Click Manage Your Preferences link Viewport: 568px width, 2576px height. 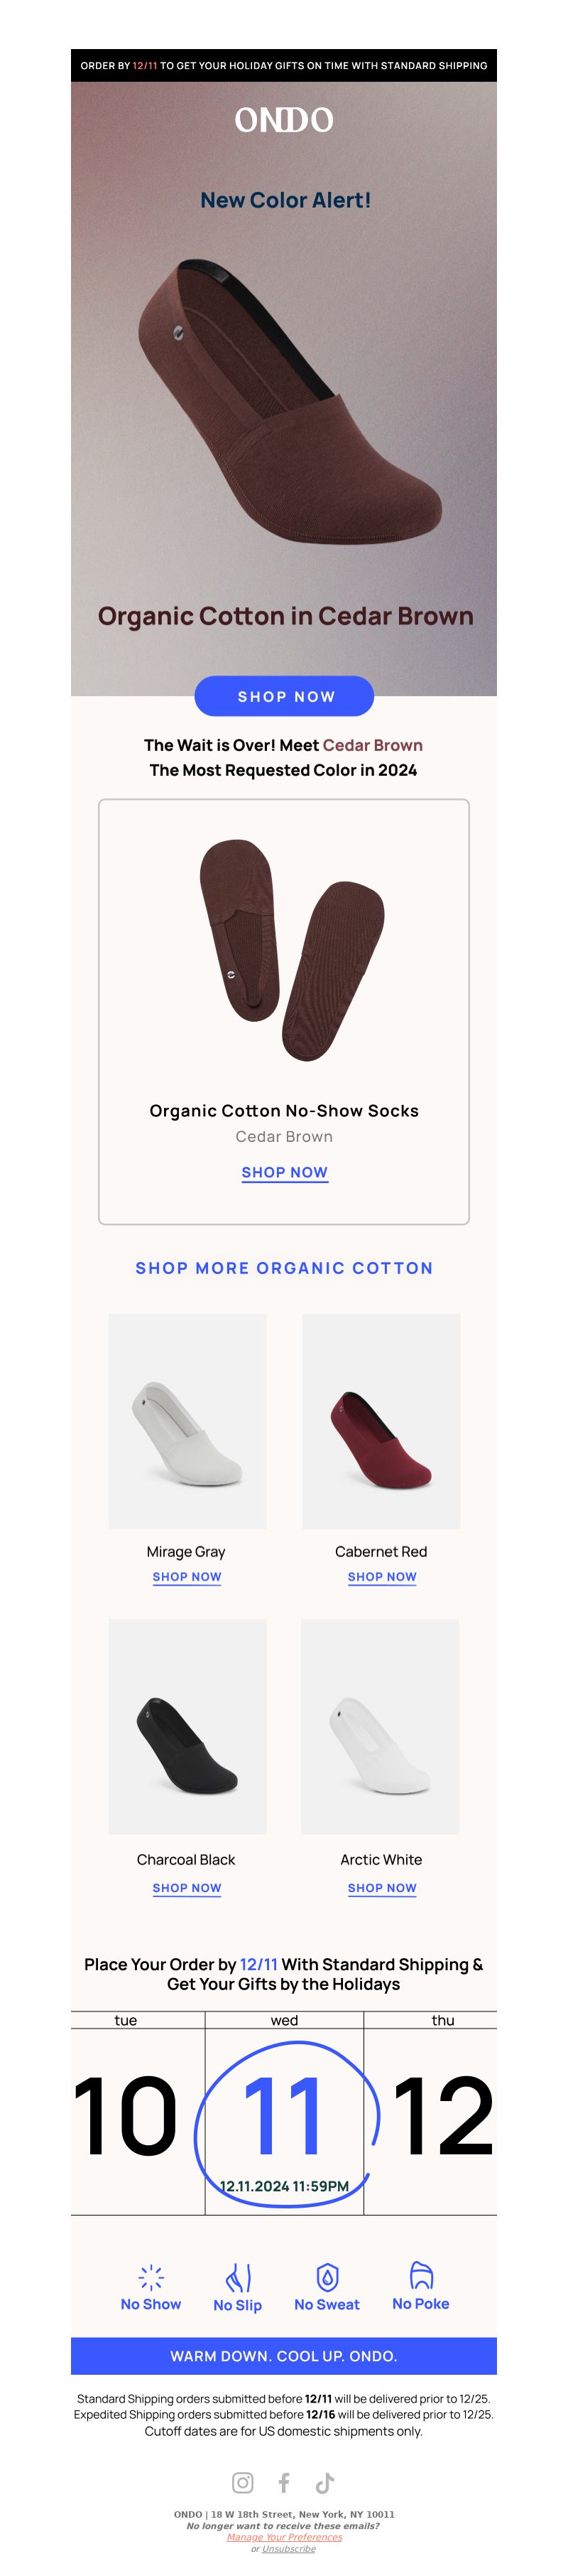click(285, 2537)
